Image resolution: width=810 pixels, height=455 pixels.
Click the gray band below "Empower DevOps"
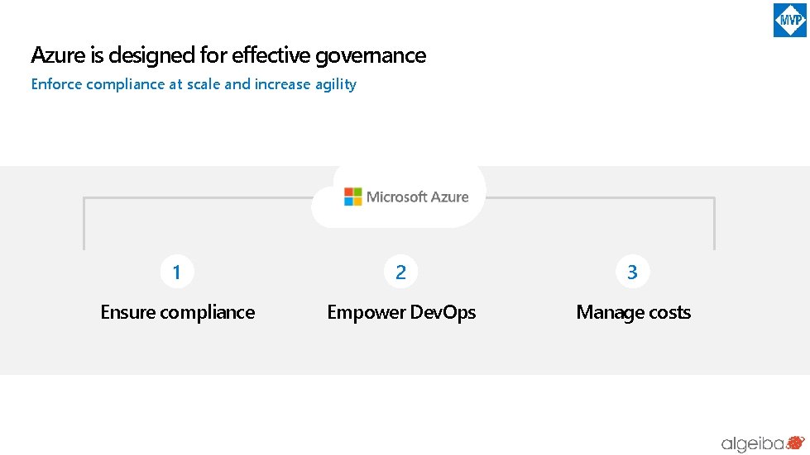click(401, 351)
